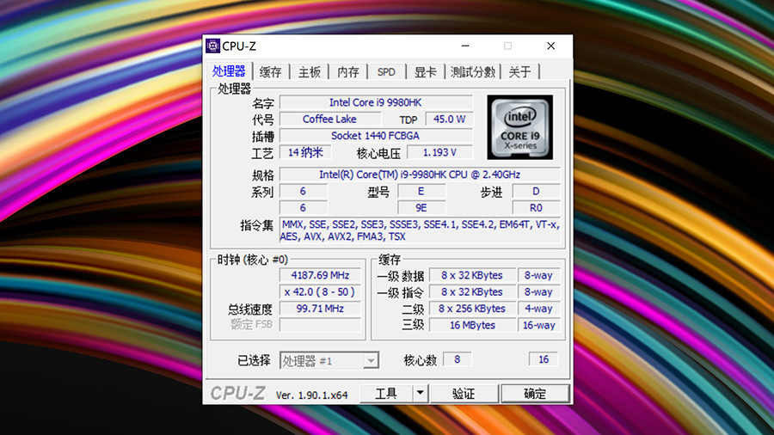Click the Socket 1440 FCBGA value
The height and width of the screenshot is (435, 774).
point(376,136)
